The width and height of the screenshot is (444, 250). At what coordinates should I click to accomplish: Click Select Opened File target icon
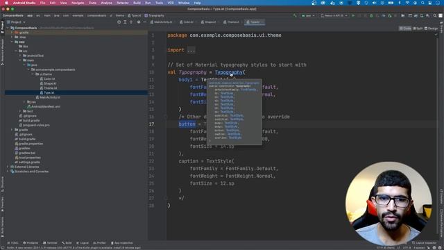pyautogui.click(x=119, y=22)
